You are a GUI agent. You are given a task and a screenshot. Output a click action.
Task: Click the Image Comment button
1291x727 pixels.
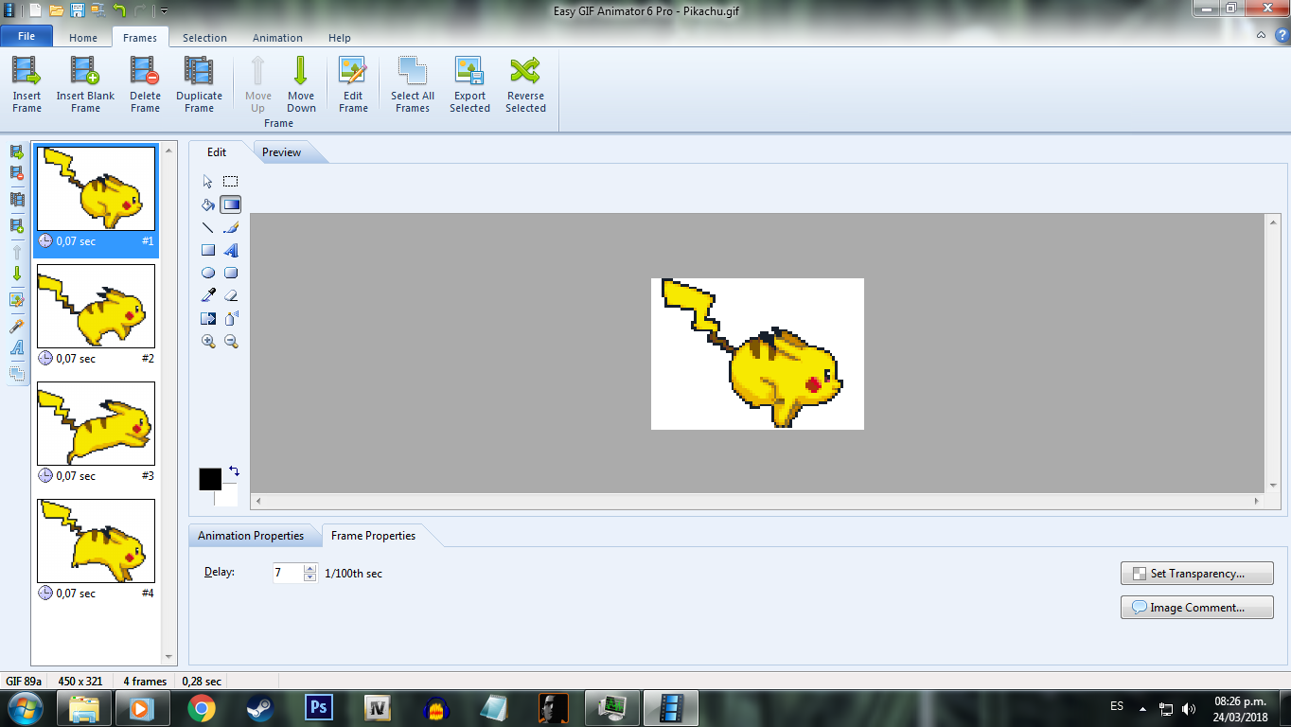coord(1197,608)
